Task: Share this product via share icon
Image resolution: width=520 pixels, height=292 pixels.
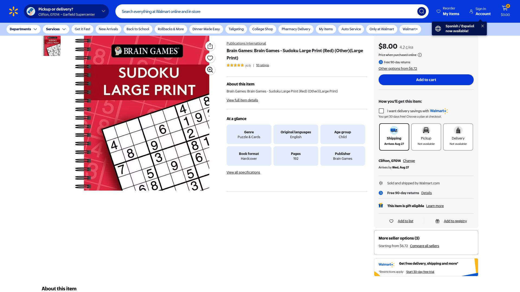Action: click(210, 46)
